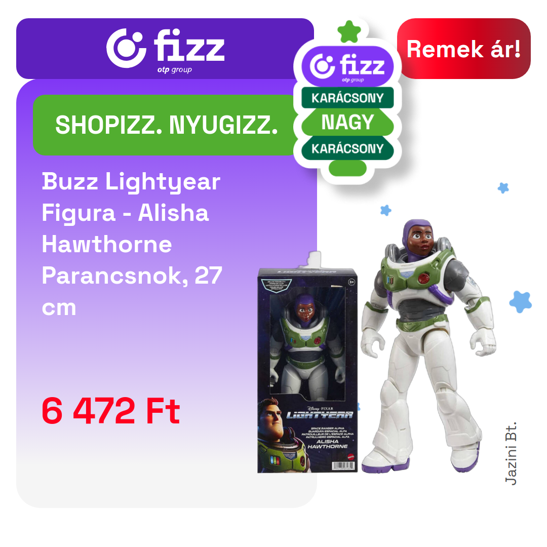
Task: Click the green tree trunk base
Action: click(347, 168)
